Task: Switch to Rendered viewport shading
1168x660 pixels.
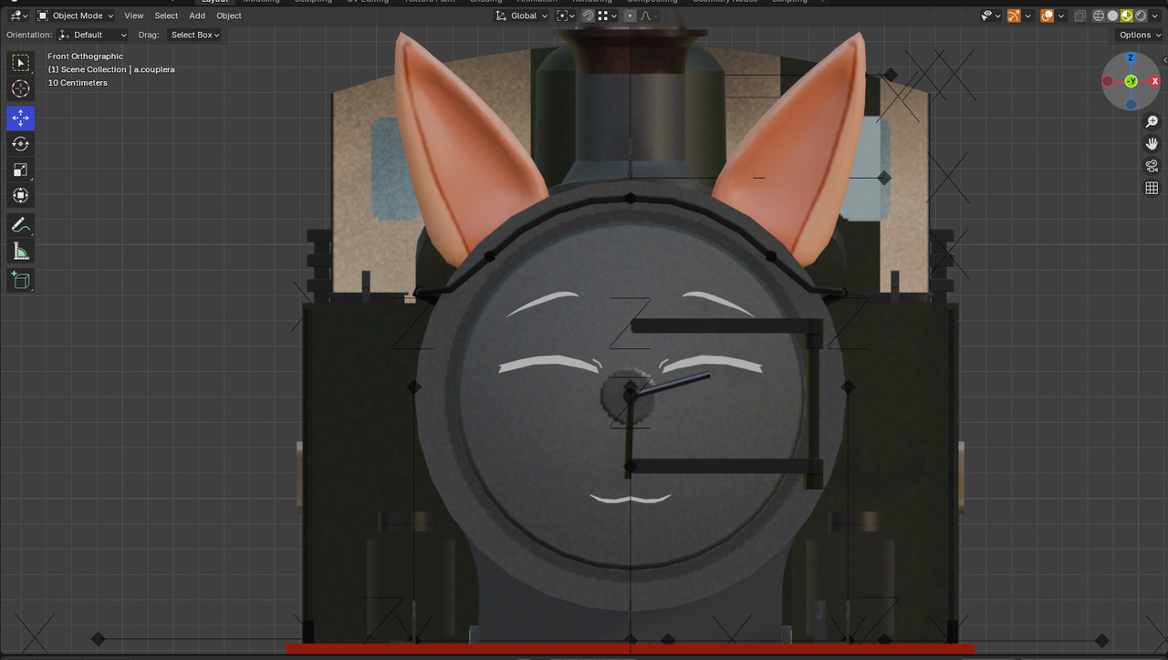Action: (x=1141, y=15)
